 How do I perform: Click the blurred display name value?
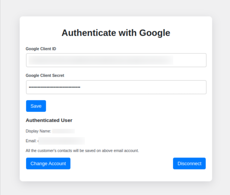click(x=64, y=131)
